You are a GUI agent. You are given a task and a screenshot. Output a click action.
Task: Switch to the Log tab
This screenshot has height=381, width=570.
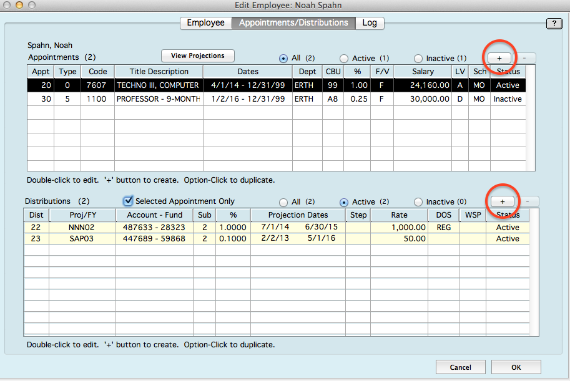tap(370, 23)
